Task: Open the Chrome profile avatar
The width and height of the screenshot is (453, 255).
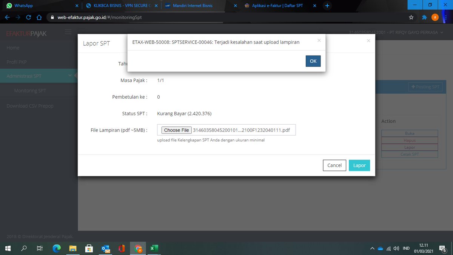Action: coord(435,17)
